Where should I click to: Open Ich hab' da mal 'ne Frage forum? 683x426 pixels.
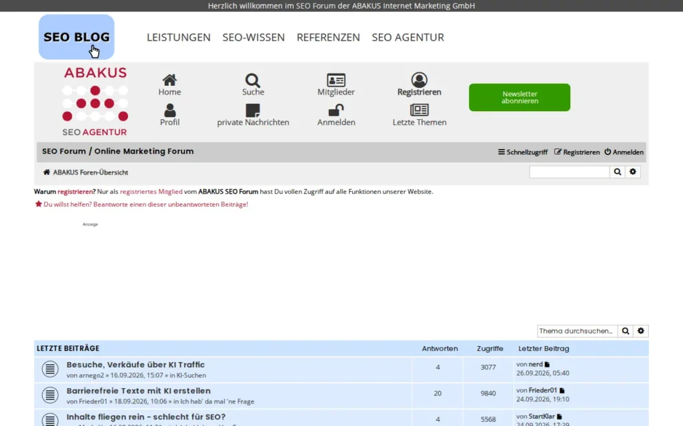[217, 401]
